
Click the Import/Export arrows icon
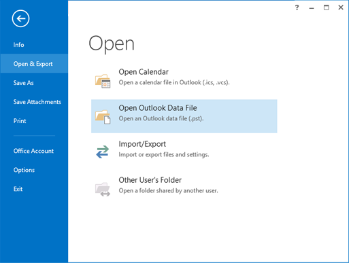pyautogui.click(x=103, y=152)
